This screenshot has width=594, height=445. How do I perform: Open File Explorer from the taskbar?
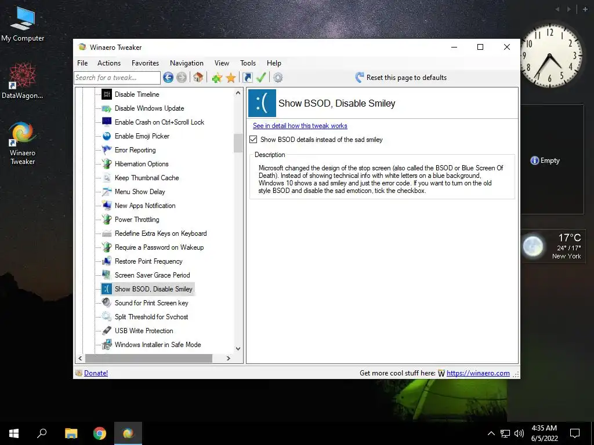click(x=71, y=433)
